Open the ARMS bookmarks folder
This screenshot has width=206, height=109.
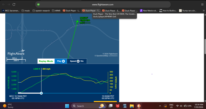[x=56, y=11]
